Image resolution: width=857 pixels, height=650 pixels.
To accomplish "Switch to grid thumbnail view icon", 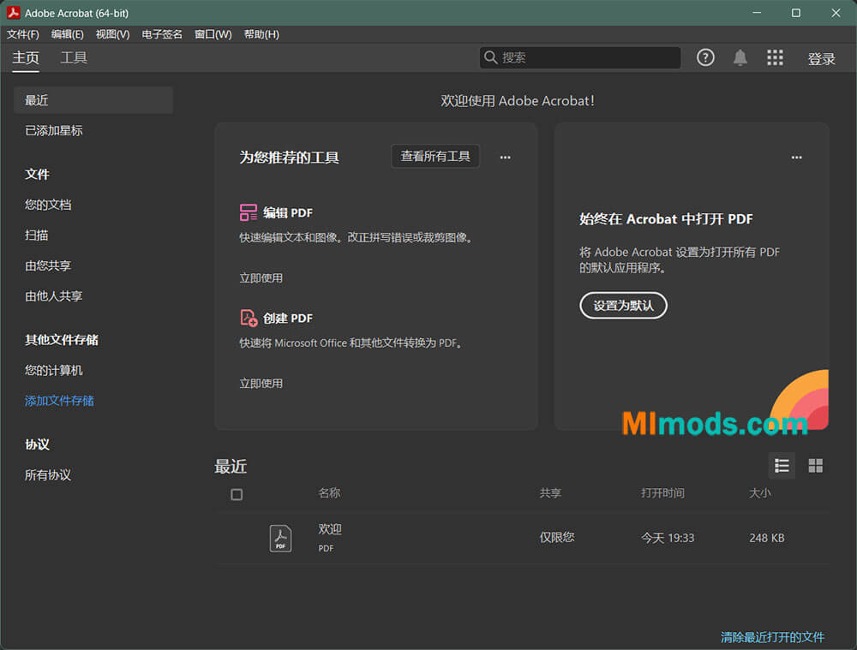I will pos(816,466).
